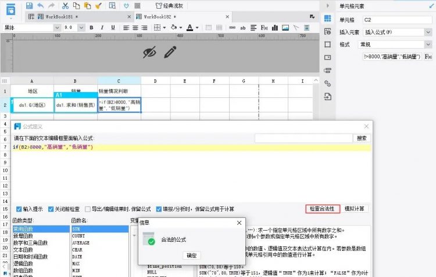The height and width of the screenshot is (277, 436).
Task: Close the WorkBook181 tab
Action: tap(129, 17)
